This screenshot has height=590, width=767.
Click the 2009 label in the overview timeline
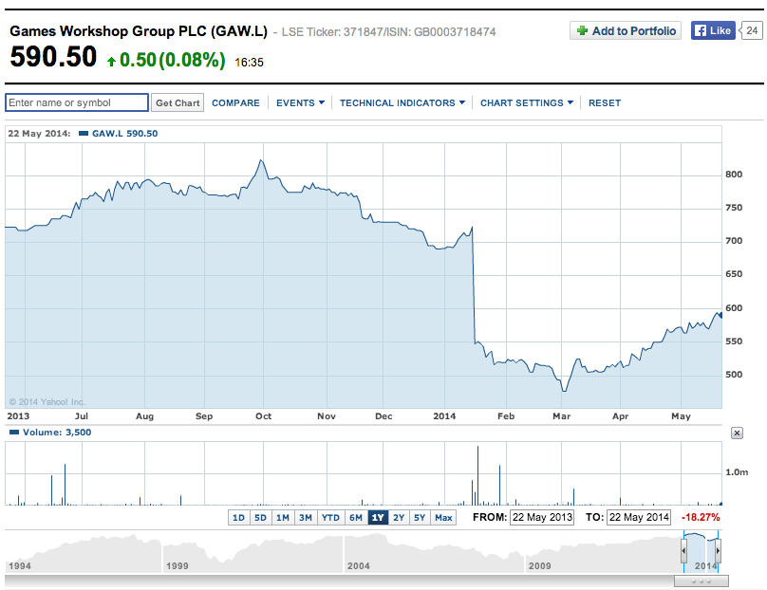click(x=539, y=565)
